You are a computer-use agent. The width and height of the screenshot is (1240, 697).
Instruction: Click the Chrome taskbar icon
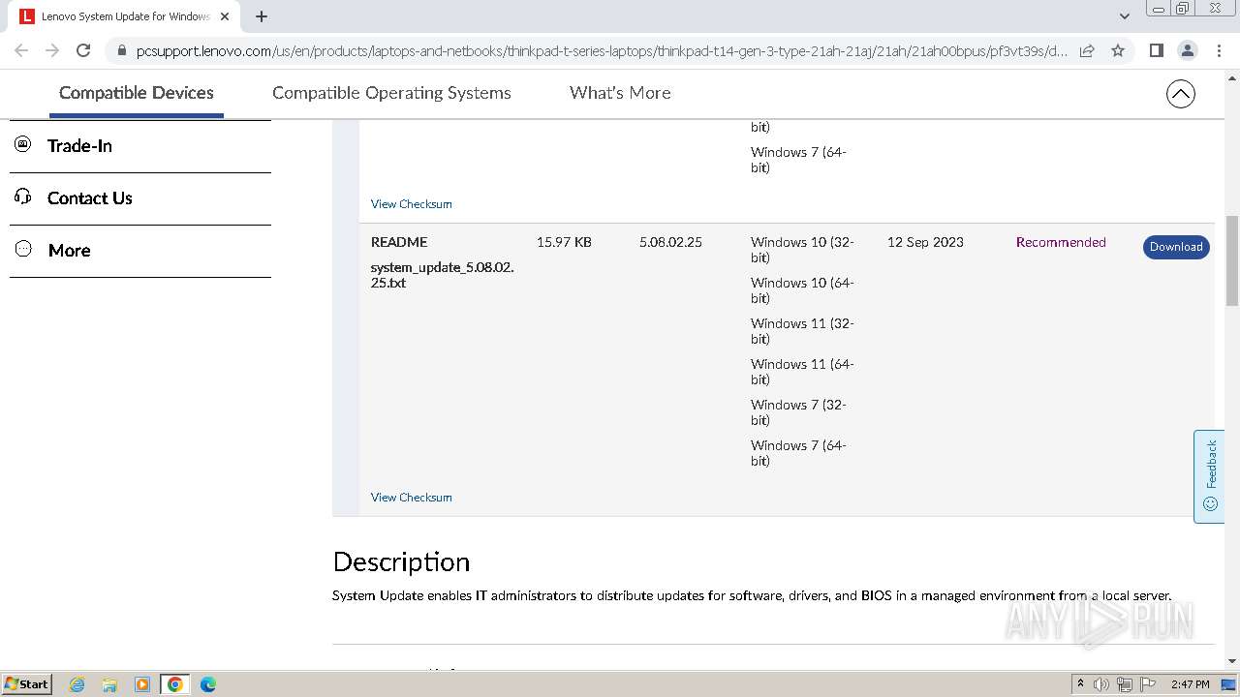175,684
